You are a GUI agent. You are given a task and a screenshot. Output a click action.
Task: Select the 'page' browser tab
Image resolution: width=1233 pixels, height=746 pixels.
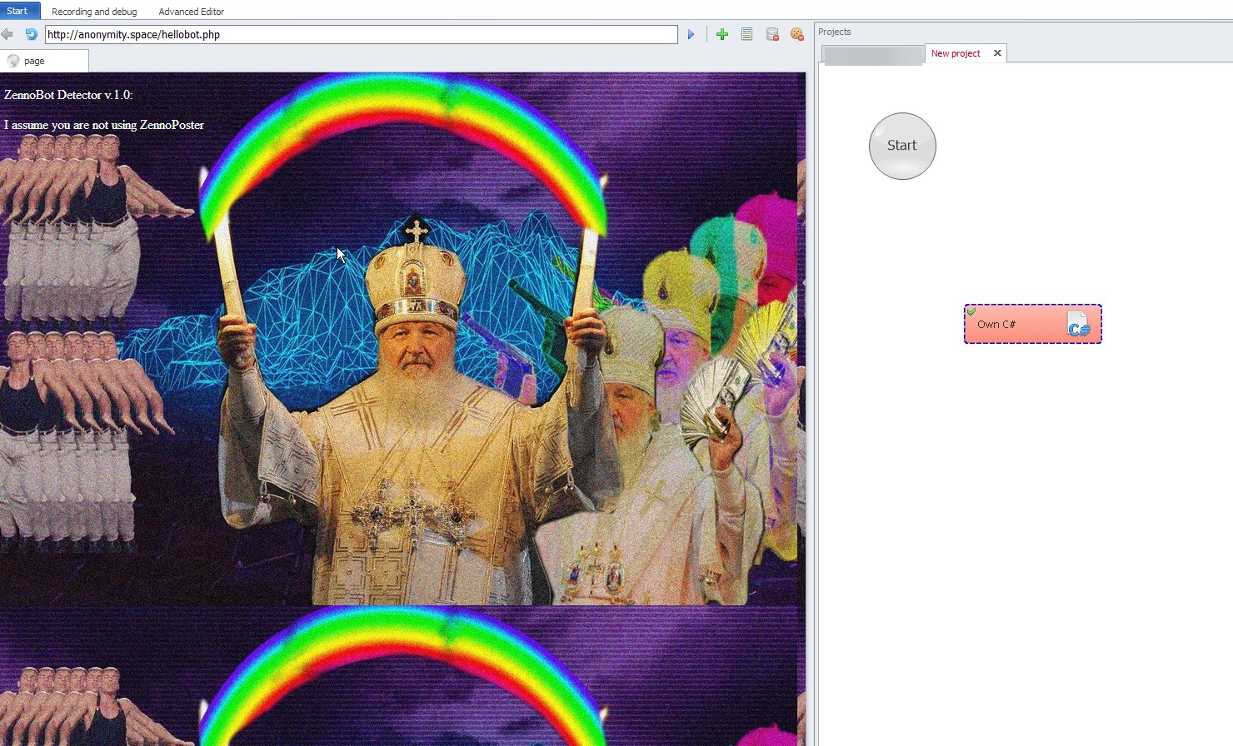coord(44,61)
